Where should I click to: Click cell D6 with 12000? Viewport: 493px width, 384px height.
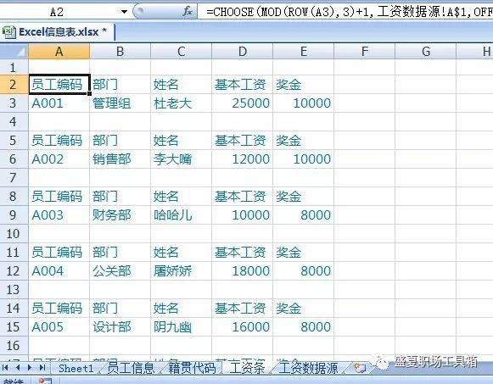pyautogui.click(x=242, y=159)
